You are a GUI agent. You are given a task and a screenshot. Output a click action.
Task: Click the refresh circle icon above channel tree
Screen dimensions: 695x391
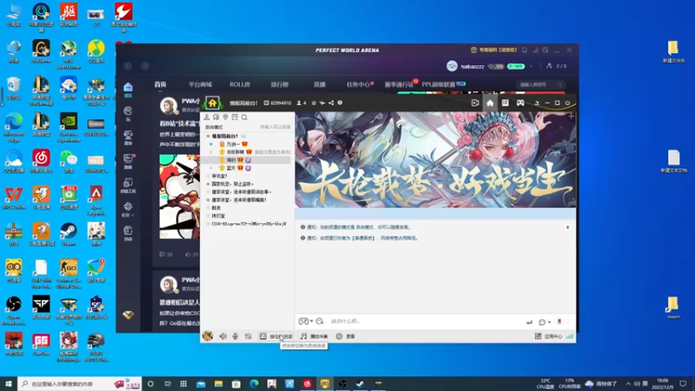click(x=215, y=117)
